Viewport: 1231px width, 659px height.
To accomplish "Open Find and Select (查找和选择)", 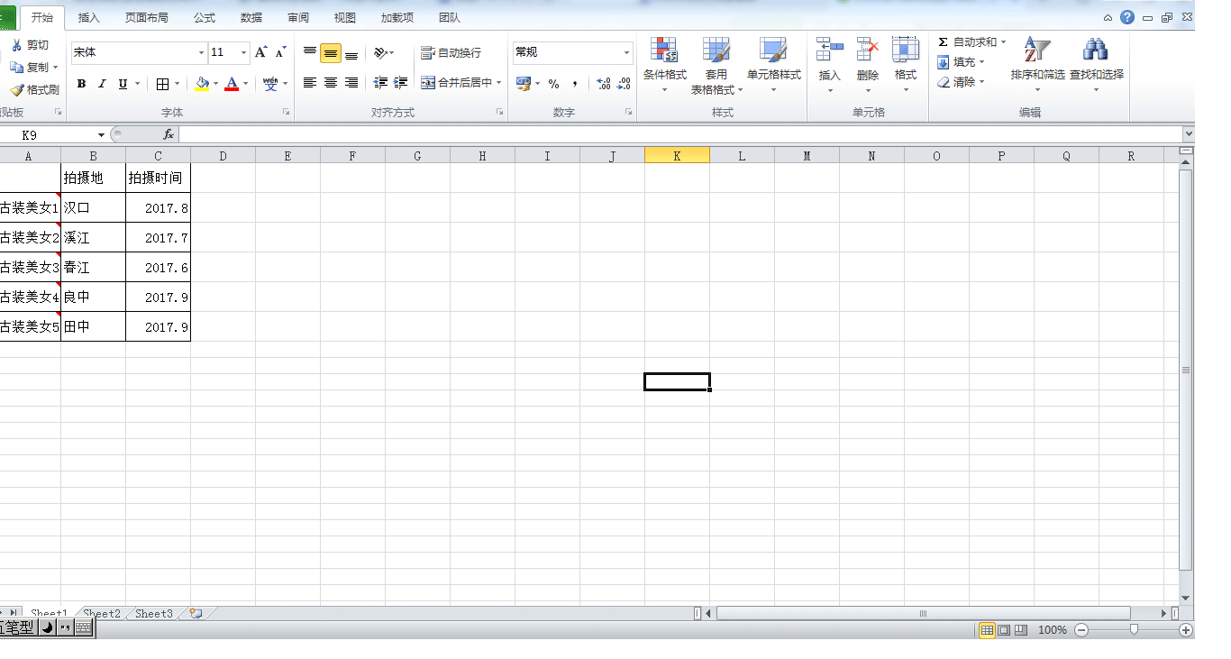I will tap(1096, 65).
